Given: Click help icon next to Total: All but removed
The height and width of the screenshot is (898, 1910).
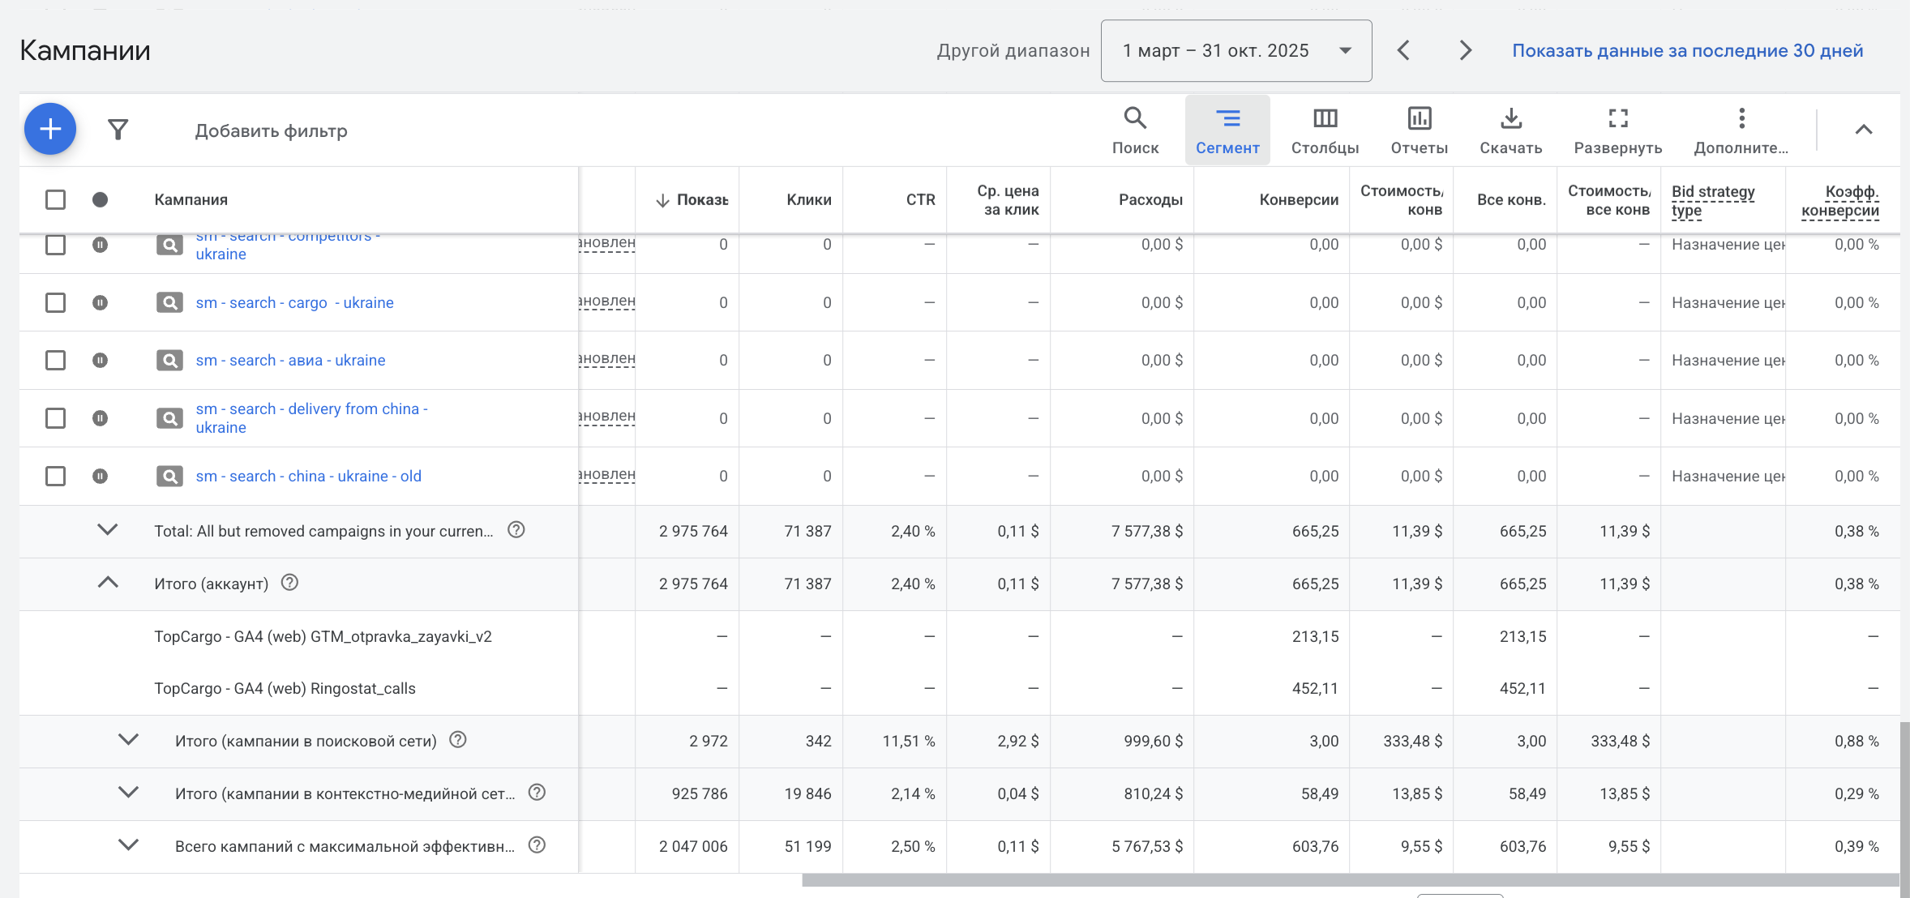Looking at the screenshot, I should pos(516,530).
